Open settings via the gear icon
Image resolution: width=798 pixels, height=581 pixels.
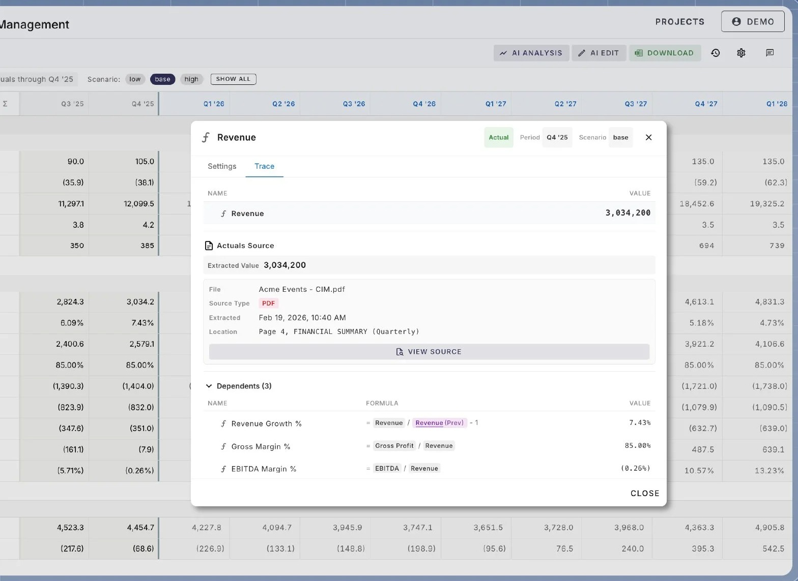[741, 53]
